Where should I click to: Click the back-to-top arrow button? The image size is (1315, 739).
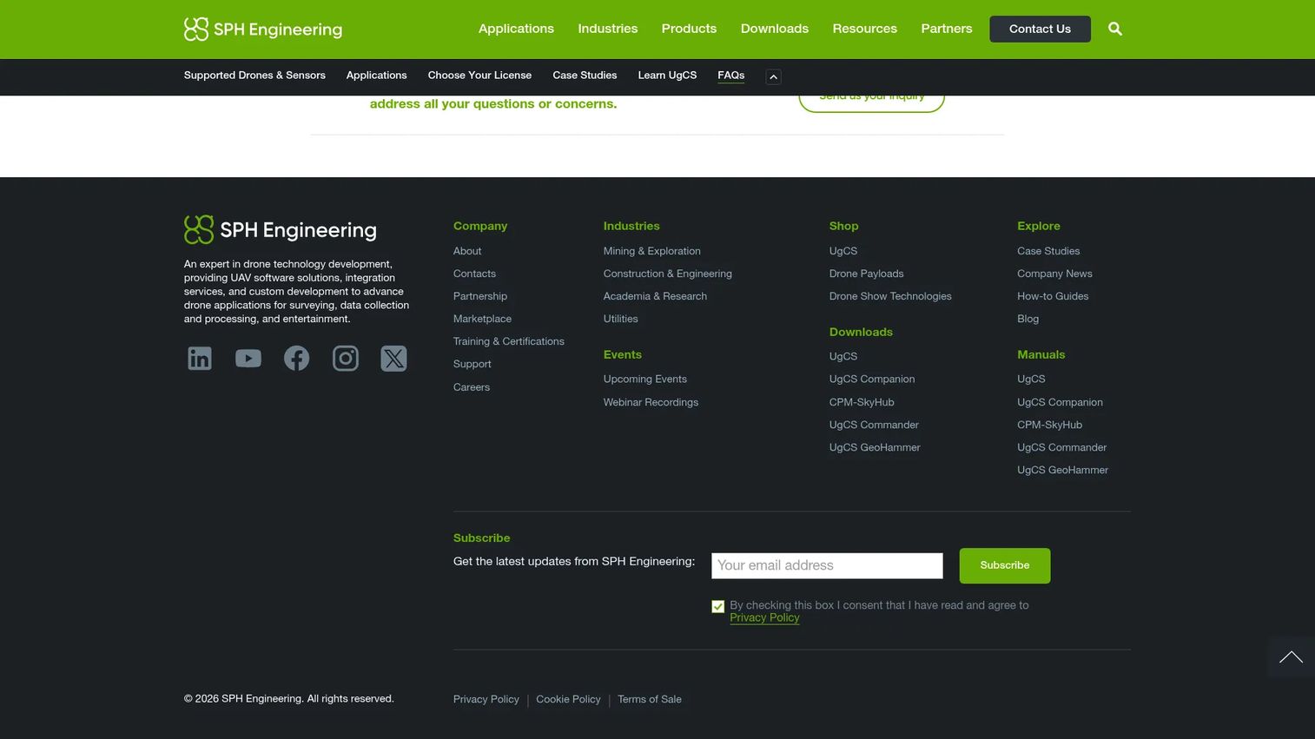(x=1291, y=657)
